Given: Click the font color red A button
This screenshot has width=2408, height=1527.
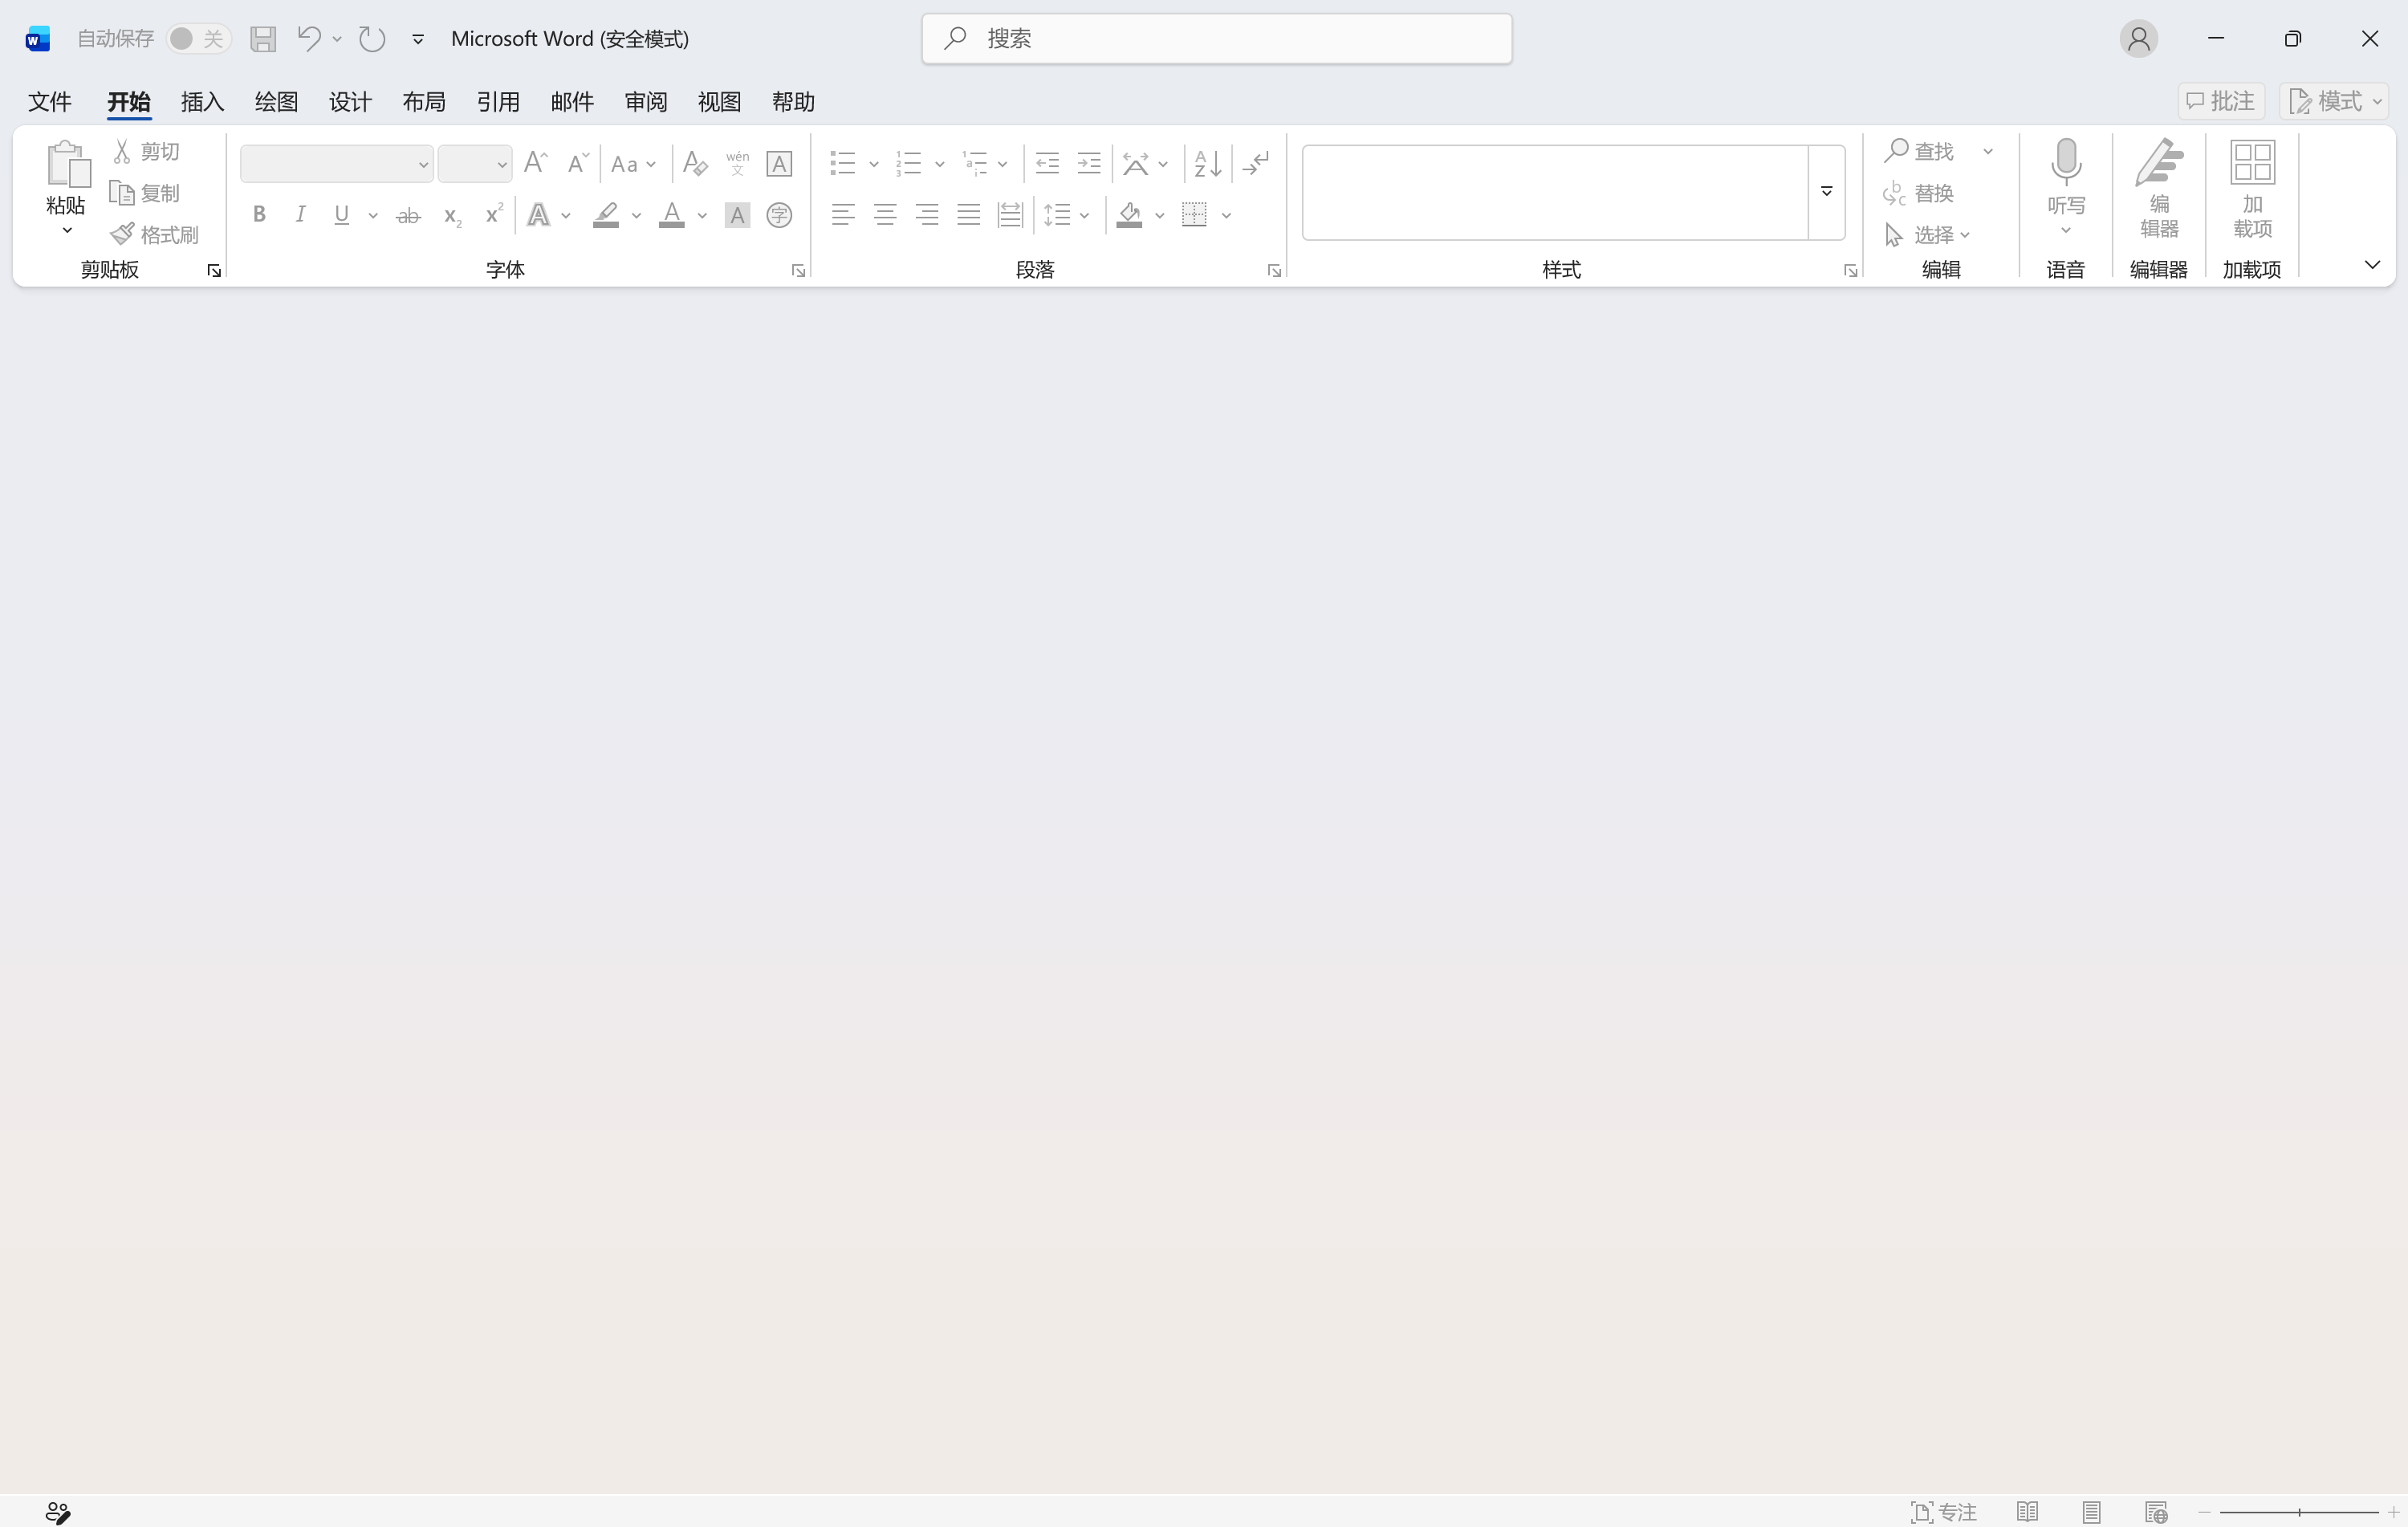Looking at the screenshot, I should 672,215.
